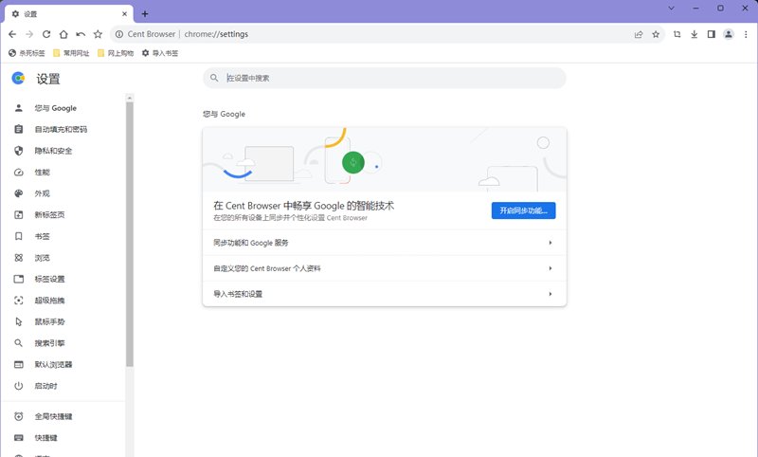Open the screenshot crop tool

[x=677, y=34]
